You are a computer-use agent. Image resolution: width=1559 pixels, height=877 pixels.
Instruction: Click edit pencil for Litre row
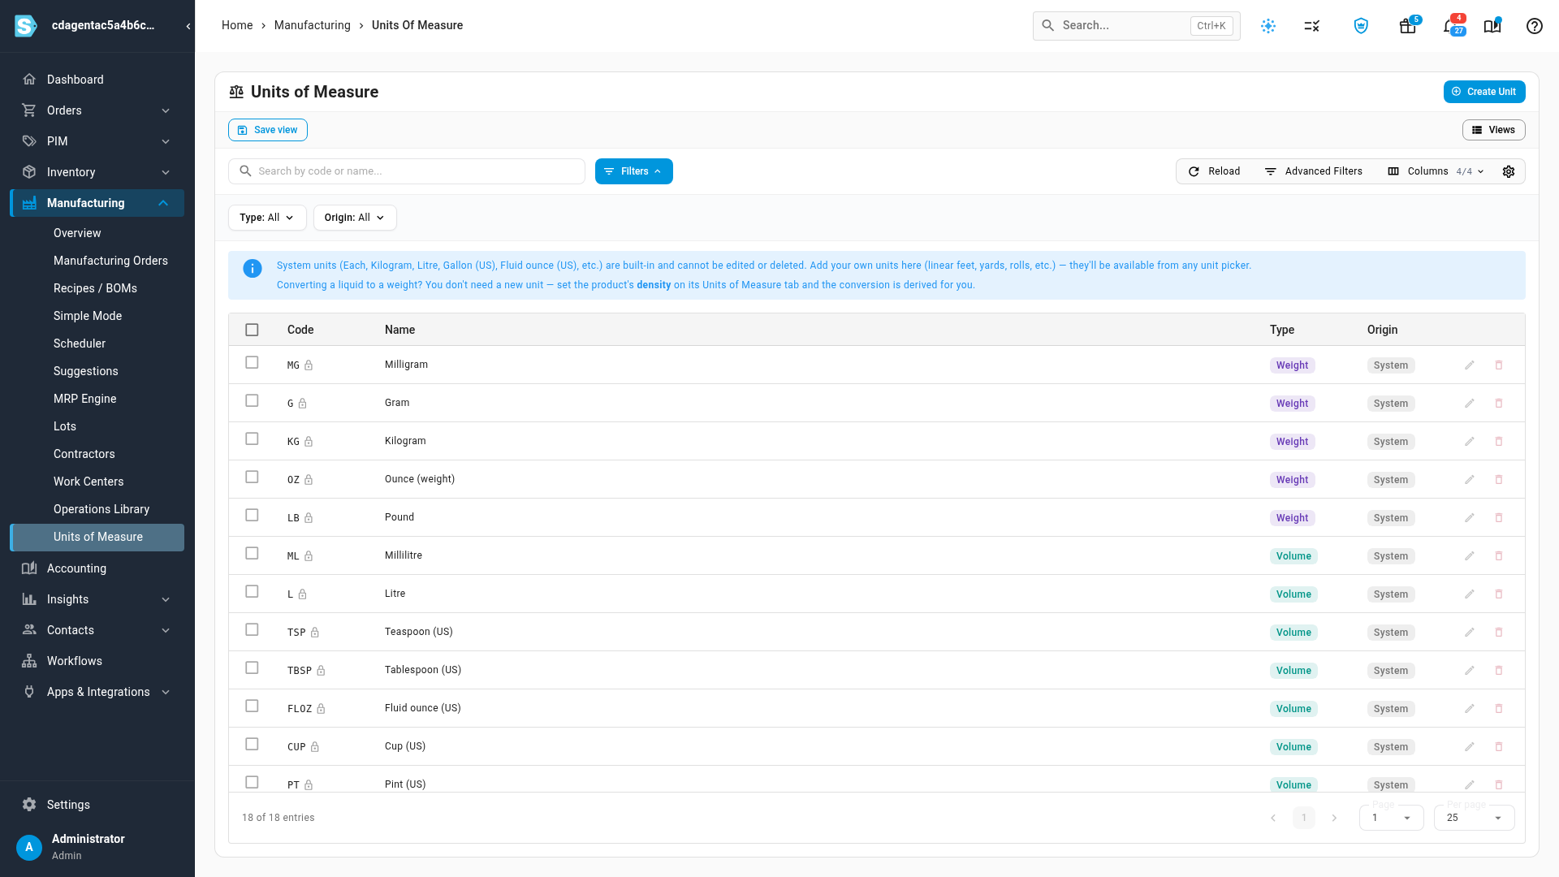pyautogui.click(x=1470, y=594)
